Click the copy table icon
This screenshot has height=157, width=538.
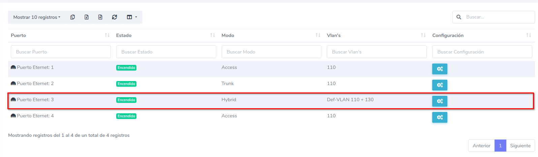coord(72,17)
